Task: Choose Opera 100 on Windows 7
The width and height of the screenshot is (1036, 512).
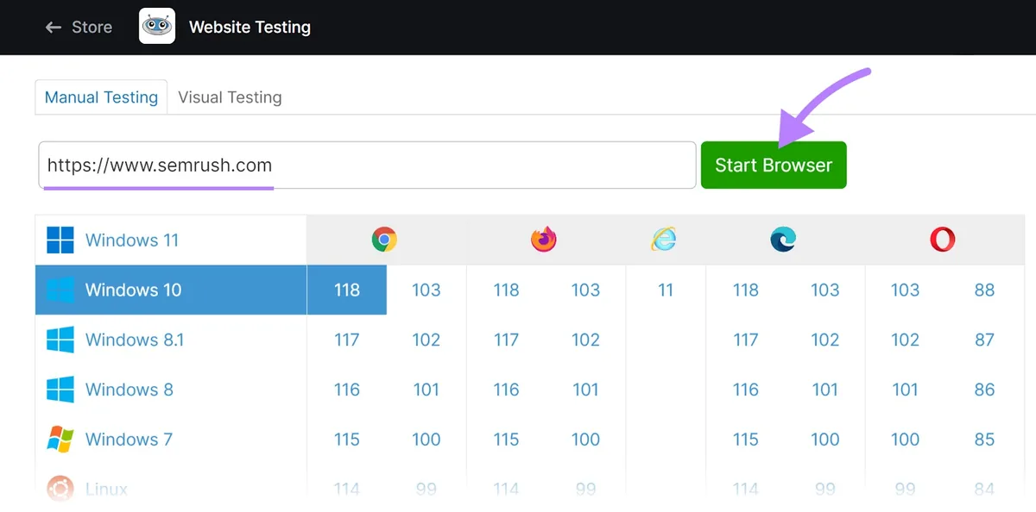Action: pos(905,440)
